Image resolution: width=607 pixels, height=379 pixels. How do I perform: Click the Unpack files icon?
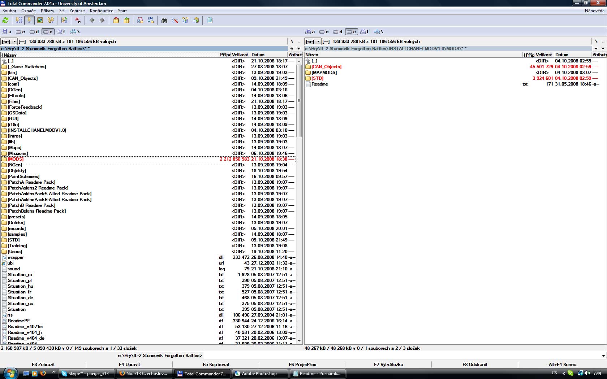point(126,21)
